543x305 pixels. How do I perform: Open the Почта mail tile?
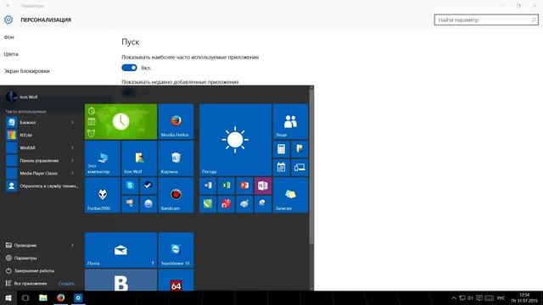pyautogui.click(x=120, y=250)
